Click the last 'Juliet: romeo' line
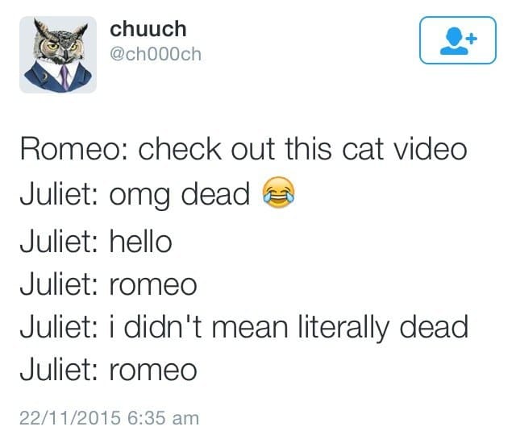516x439 pixels. [x=109, y=371]
